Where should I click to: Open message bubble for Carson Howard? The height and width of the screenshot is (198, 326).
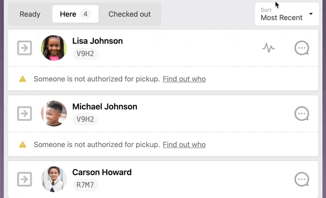point(302,179)
